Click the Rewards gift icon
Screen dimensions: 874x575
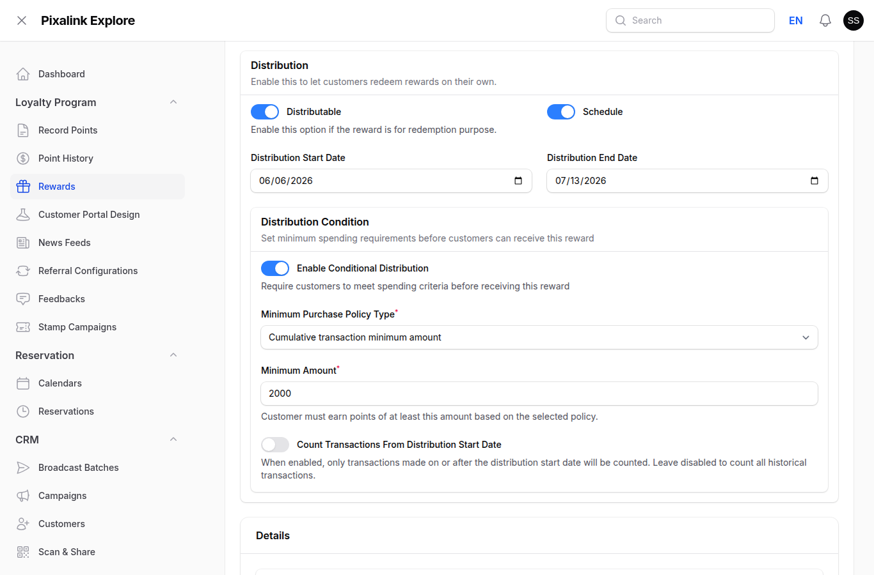coord(23,187)
